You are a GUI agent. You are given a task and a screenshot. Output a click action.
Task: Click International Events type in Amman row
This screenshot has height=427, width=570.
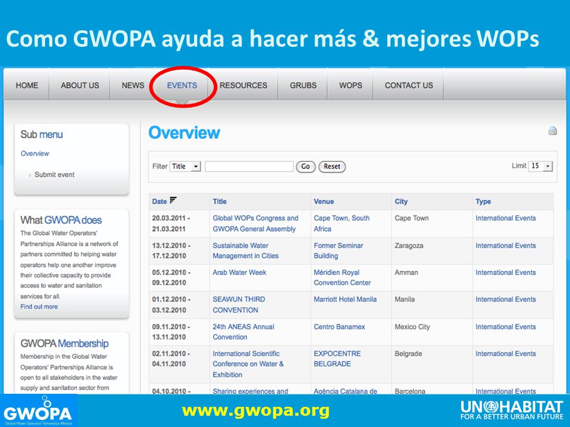point(506,273)
